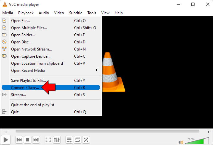Image resolution: width=213 pixels, height=145 pixels.
Task: Expand the Open Recent Media submenu
Action: tap(51, 71)
